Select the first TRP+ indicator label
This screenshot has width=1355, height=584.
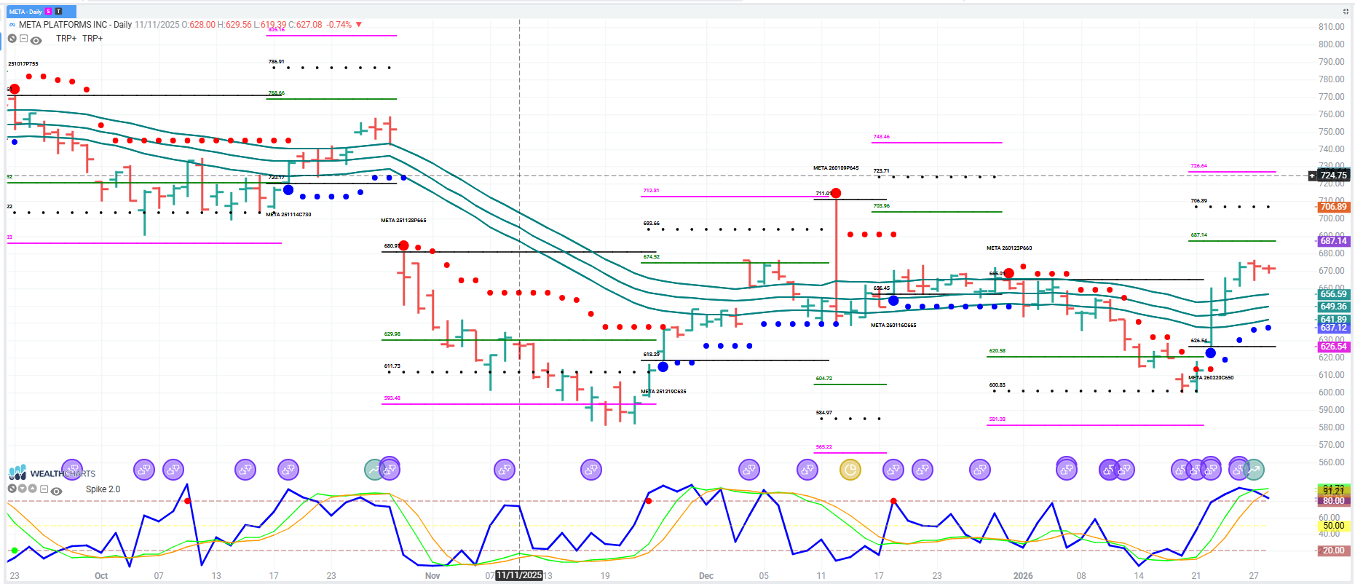(66, 39)
